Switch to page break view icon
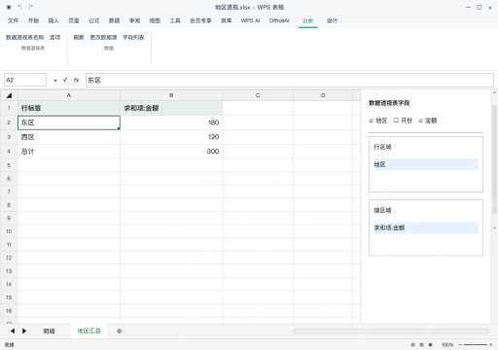 (431, 345)
